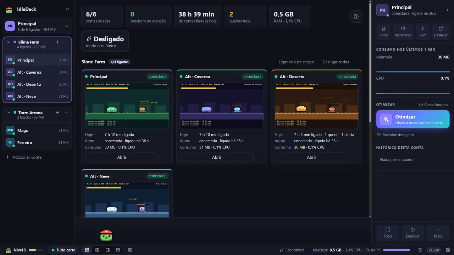Image resolution: width=454 pixels, height=255 pixels.
Task: Toggle the Econômico mode in the status bar
Action: [292, 250]
